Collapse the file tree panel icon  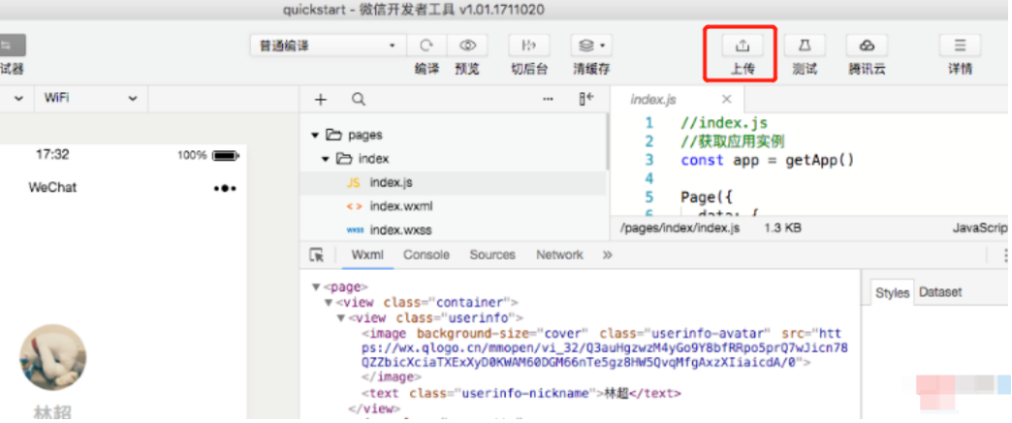coord(586,99)
